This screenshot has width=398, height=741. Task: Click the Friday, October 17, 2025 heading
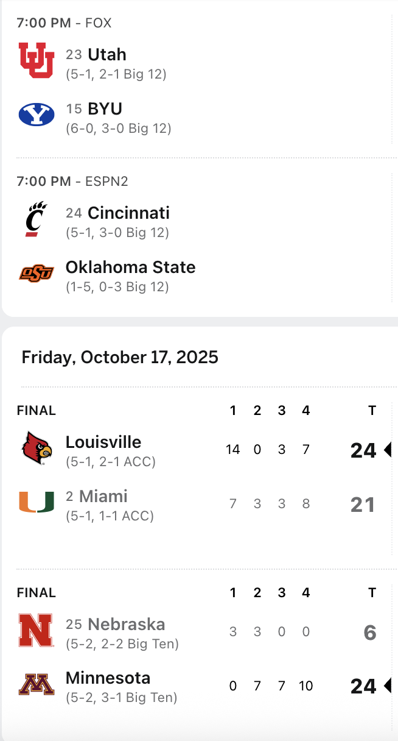tap(120, 357)
